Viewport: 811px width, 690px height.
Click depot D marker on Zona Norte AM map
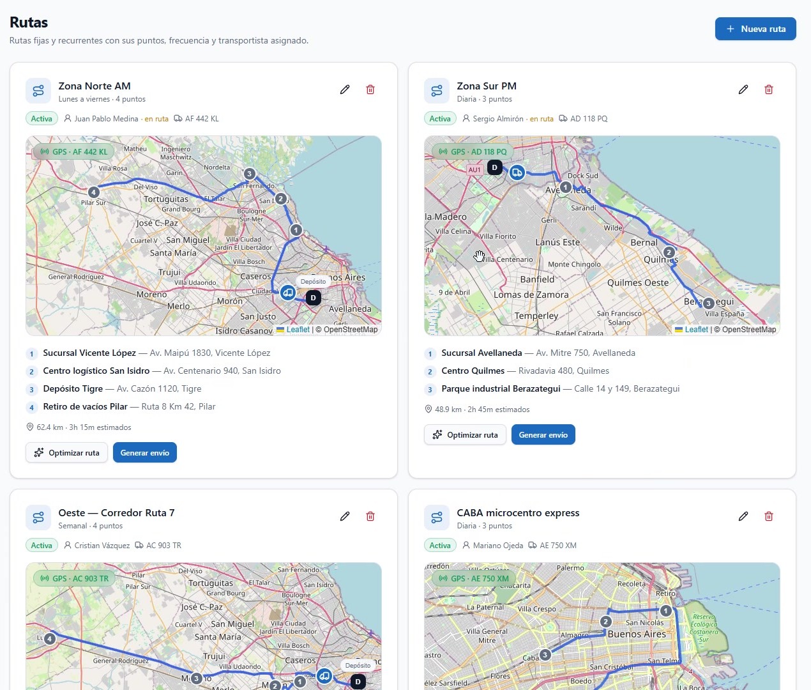pos(313,298)
